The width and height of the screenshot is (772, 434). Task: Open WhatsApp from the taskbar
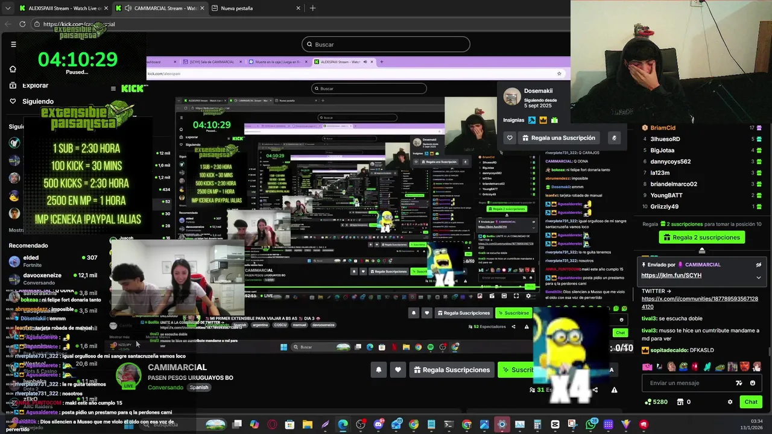pyautogui.click(x=590, y=424)
